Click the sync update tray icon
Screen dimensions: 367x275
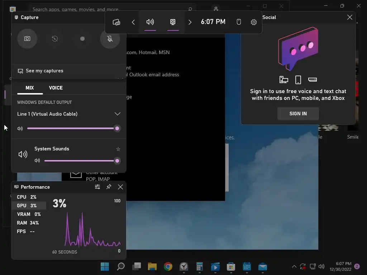(x=303, y=266)
